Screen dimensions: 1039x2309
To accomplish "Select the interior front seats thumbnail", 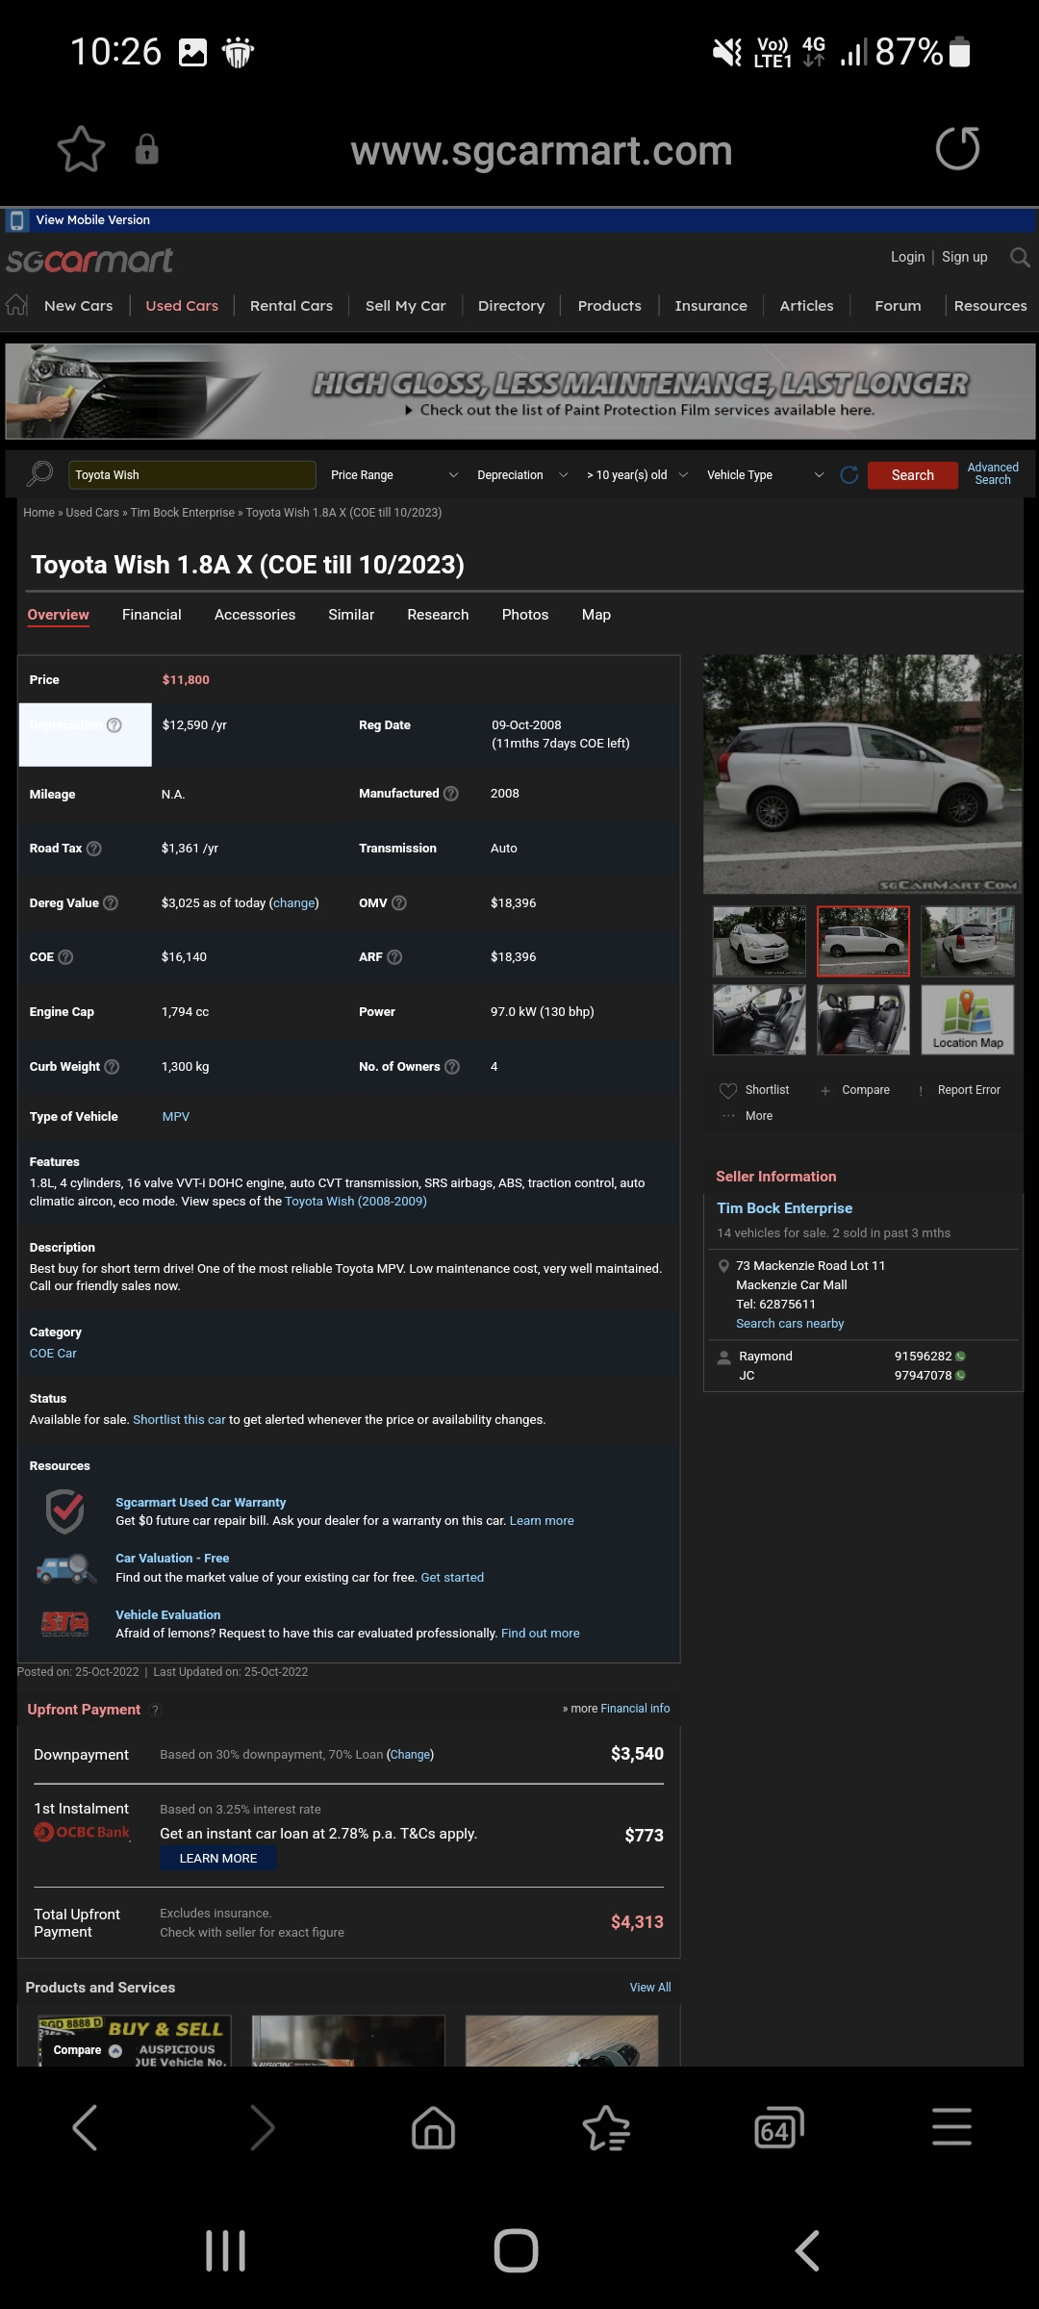I will click(759, 1019).
